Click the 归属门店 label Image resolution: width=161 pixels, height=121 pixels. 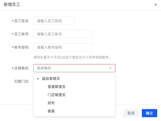click(x=22, y=81)
